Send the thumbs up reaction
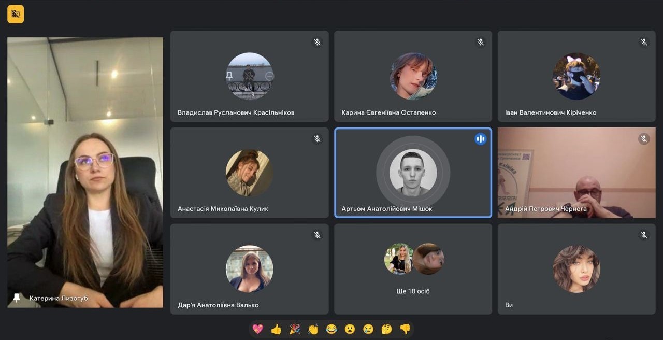Screen dimensions: 663x340 point(276,329)
